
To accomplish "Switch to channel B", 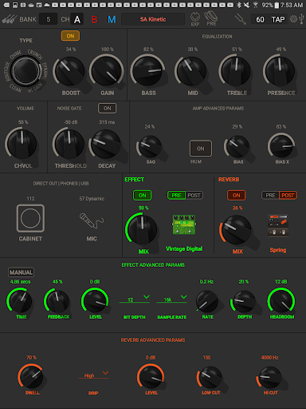I will pos(94,19).
